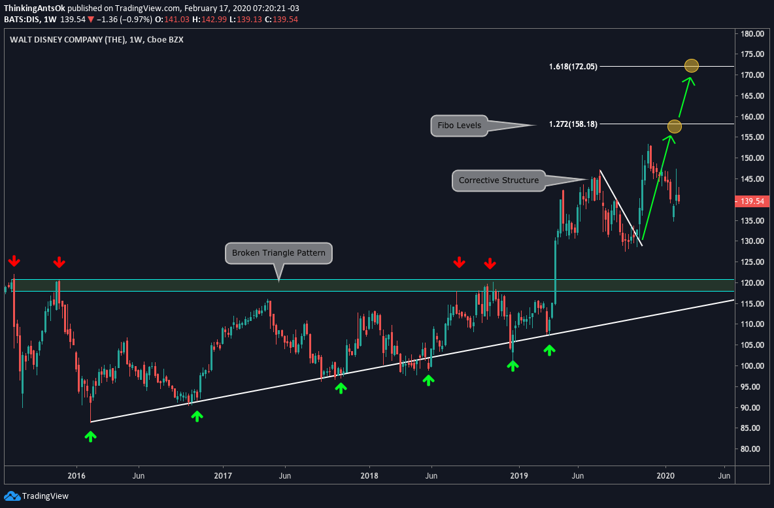The height and width of the screenshot is (508, 774).
Task: Select the yellow circle target at 1.272 level
Action: point(674,127)
